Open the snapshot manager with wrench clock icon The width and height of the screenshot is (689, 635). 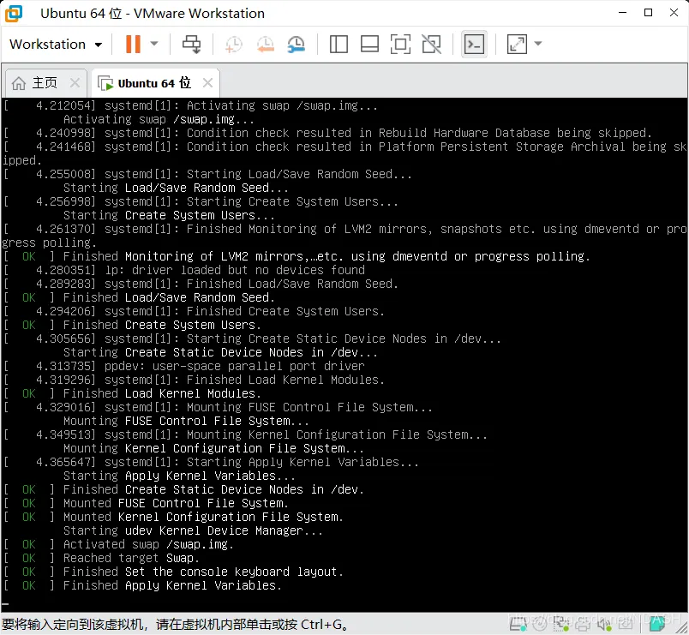[x=297, y=45]
